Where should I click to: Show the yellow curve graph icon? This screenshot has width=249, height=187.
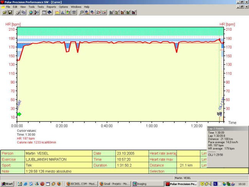[57, 12]
